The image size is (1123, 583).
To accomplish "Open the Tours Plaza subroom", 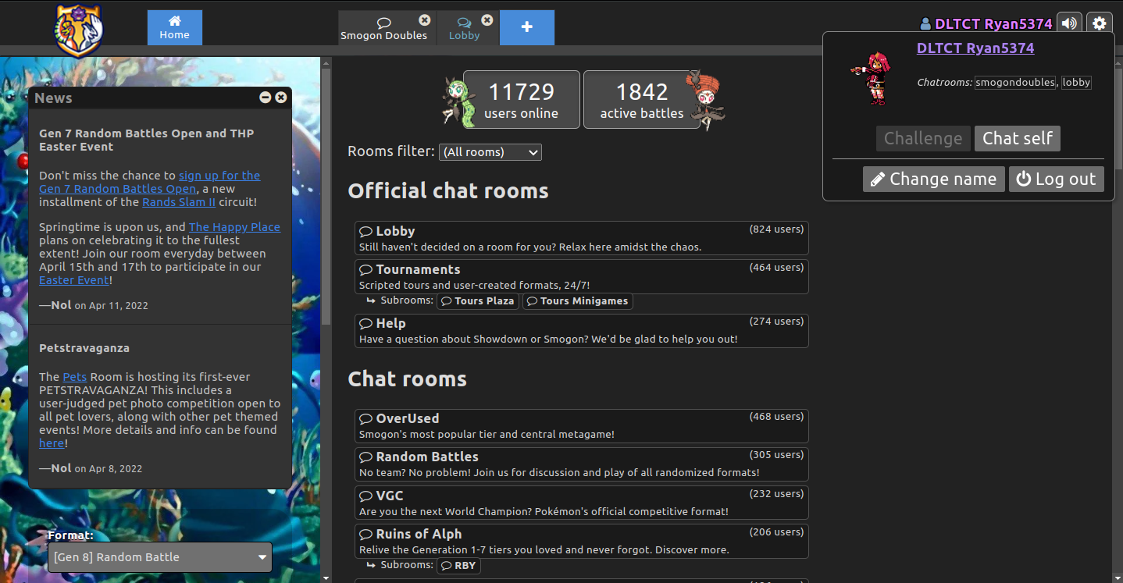I will pos(478,301).
